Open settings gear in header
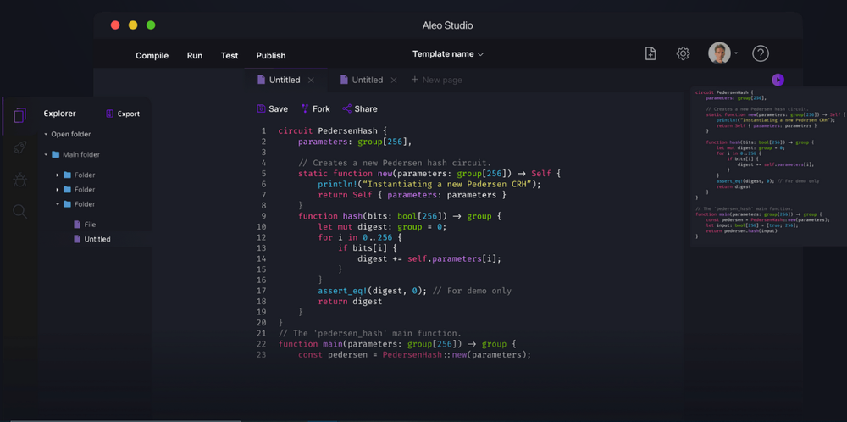The image size is (847, 422). tap(683, 53)
